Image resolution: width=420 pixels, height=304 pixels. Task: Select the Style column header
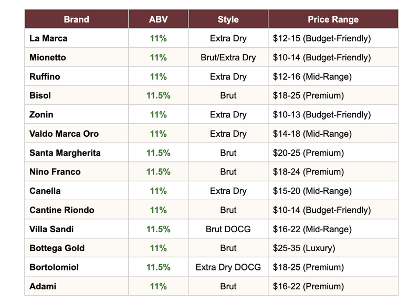click(228, 19)
